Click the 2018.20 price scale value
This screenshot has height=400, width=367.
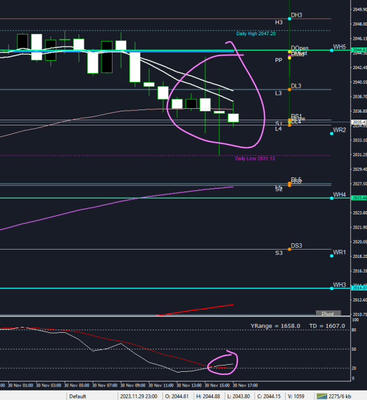coord(359,257)
